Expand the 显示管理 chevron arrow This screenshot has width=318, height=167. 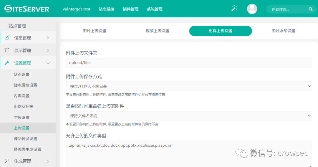(x=48, y=51)
